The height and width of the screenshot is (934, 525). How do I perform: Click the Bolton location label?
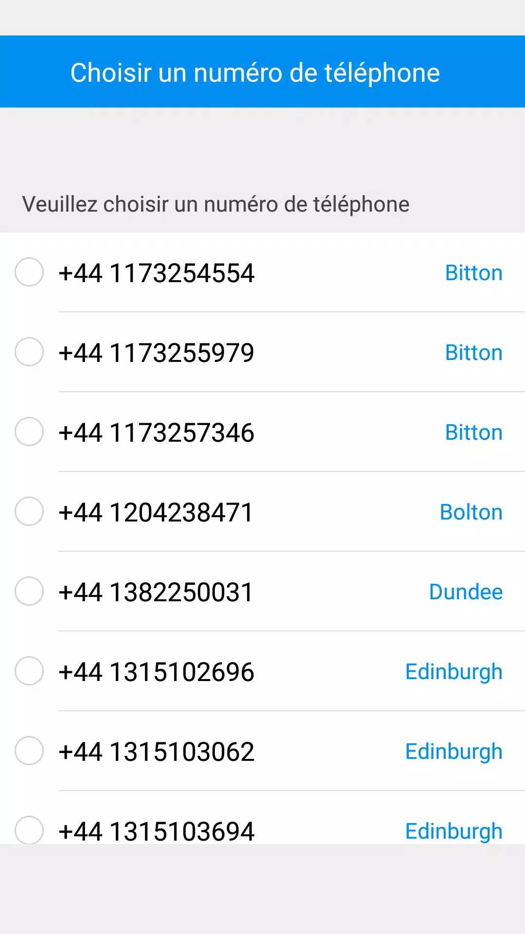[x=471, y=512]
